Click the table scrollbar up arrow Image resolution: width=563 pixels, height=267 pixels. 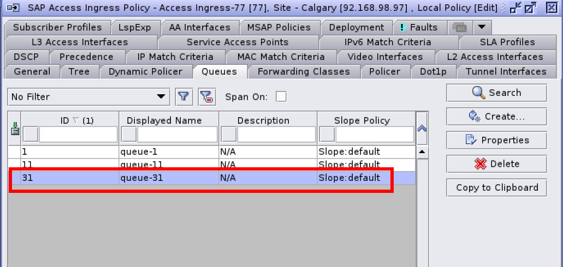pos(422,152)
